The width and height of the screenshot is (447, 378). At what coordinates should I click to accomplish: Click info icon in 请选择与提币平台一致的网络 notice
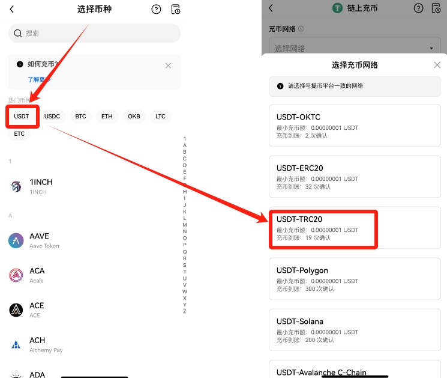click(x=280, y=86)
